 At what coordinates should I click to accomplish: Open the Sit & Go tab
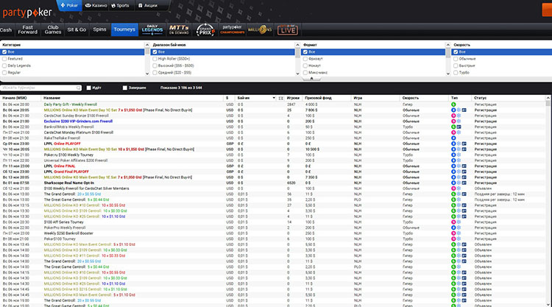77,29
